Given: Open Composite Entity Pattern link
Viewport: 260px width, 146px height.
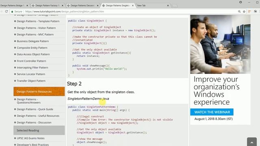Looking at the screenshot, I should click(x=32, y=48).
